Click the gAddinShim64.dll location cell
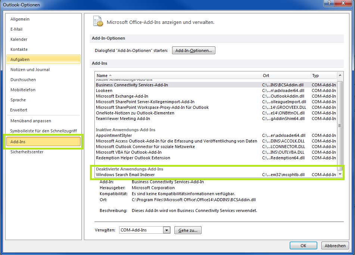Screen dimensions: 355x255 (283, 119)
